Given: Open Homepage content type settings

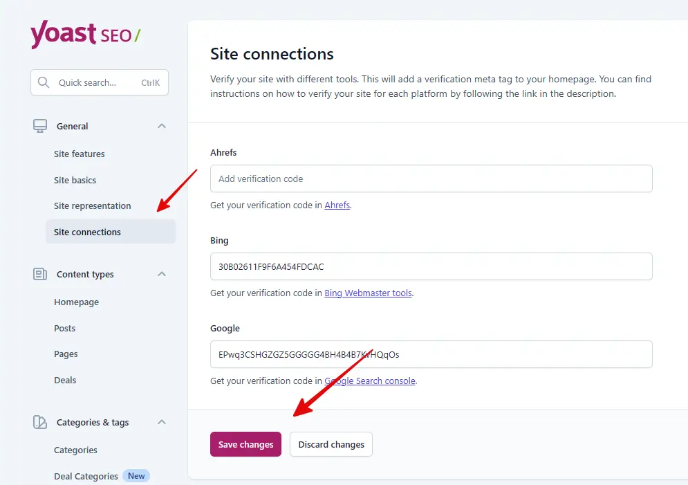Looking at the screenshot, I should click(76, 302).
